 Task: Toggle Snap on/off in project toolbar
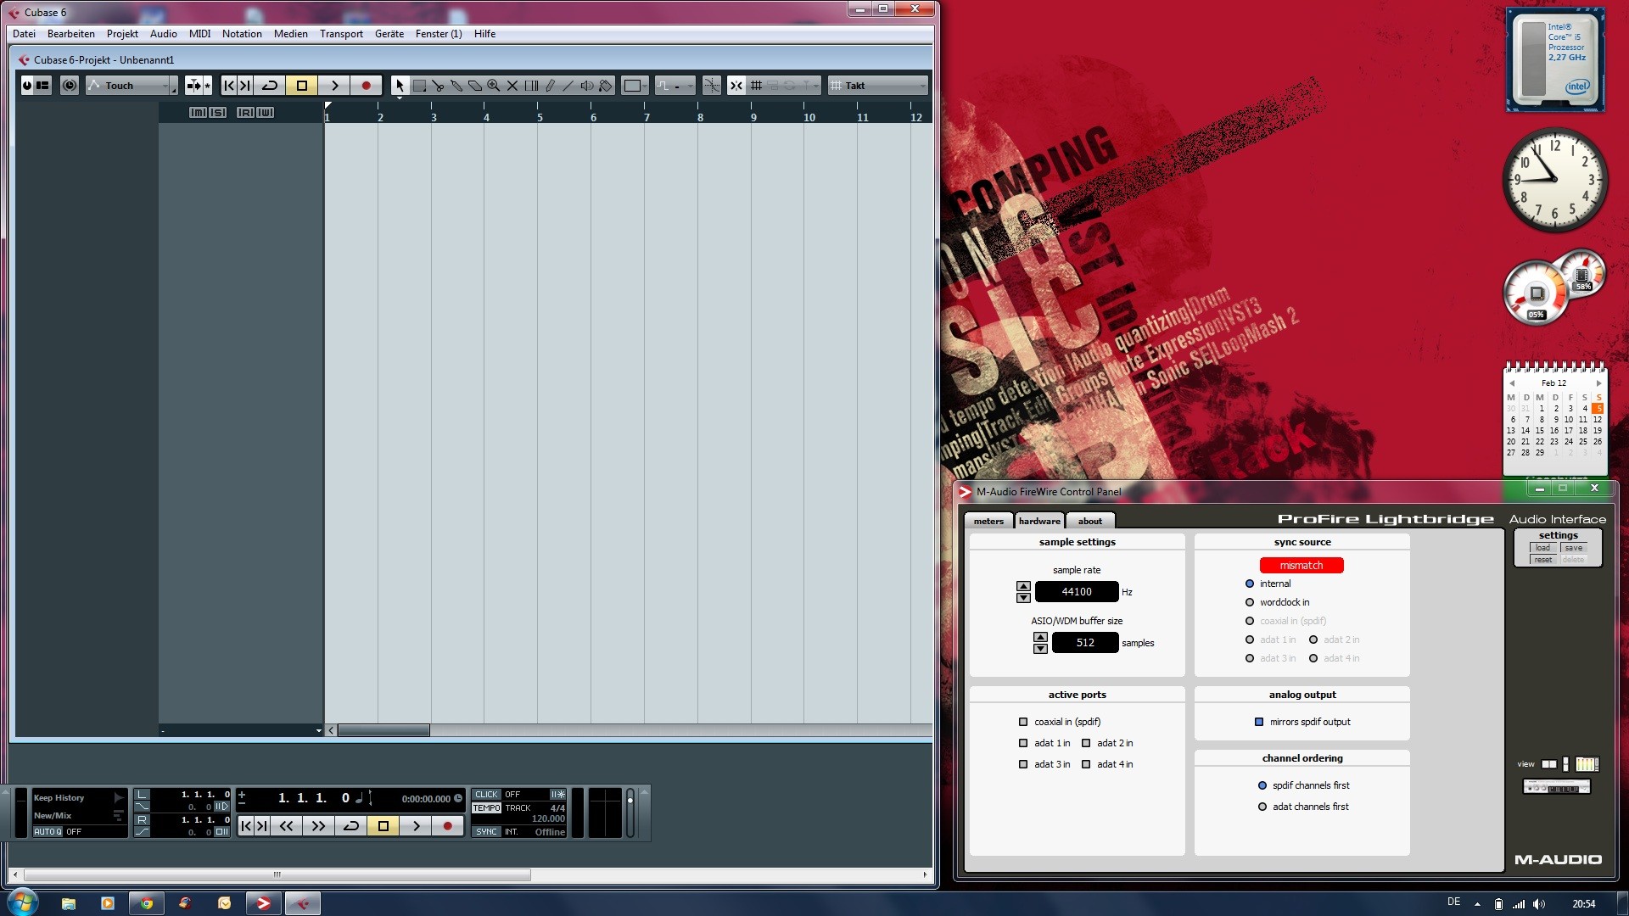coord(736,86)
